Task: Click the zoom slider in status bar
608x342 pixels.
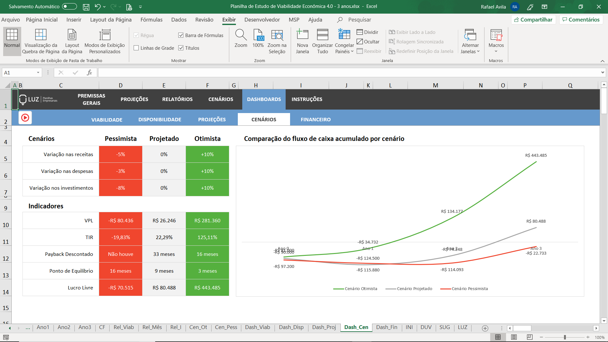Action: 565,337
